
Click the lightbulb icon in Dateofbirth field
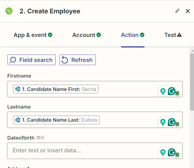pos(163,152)
